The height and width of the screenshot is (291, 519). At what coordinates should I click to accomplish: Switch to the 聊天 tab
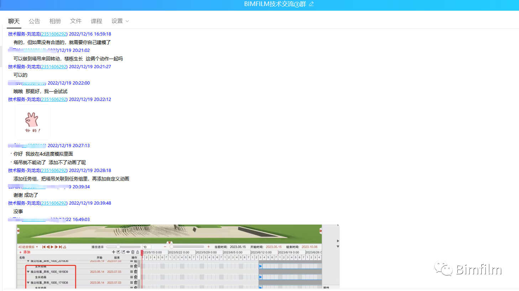click(14, 21)
